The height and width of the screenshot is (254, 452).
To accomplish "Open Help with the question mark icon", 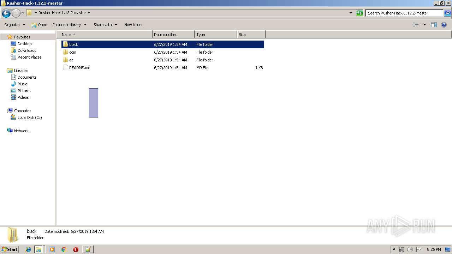I will [444, 25].
